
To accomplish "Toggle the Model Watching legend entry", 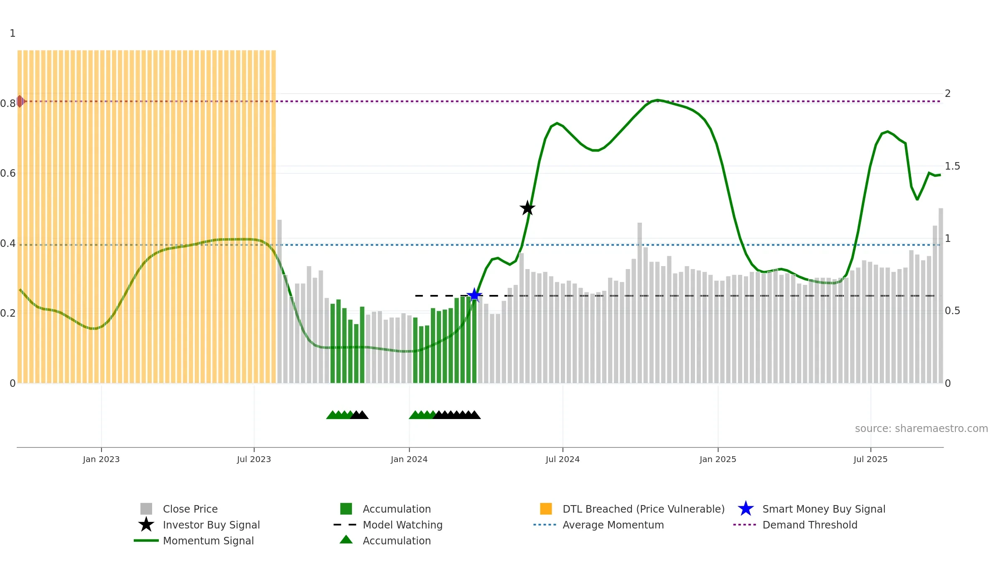I will tap(388, 525).
